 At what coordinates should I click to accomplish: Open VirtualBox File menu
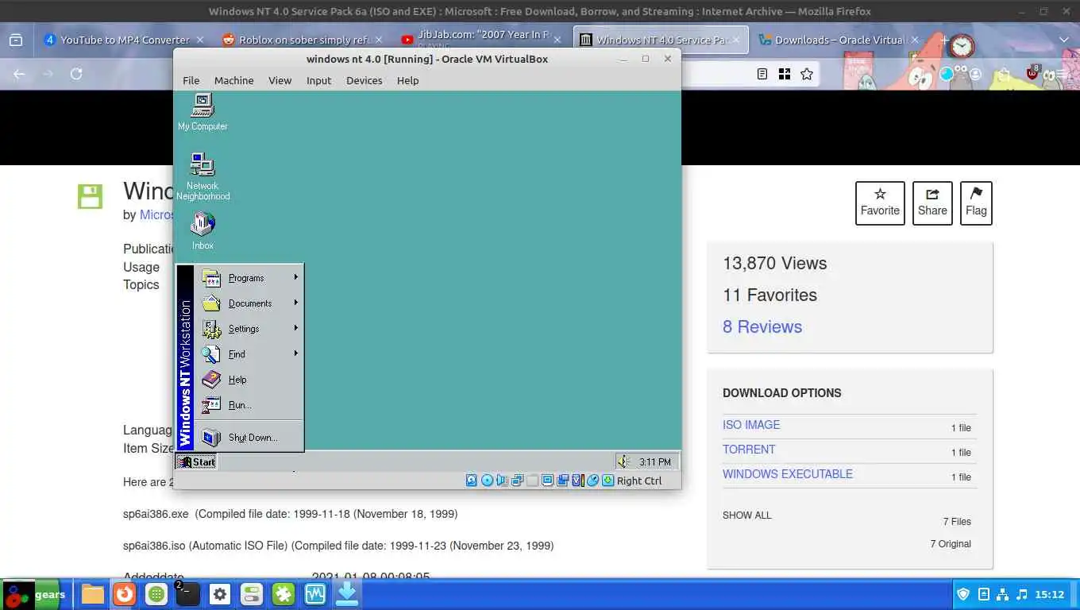coord(191,80)
